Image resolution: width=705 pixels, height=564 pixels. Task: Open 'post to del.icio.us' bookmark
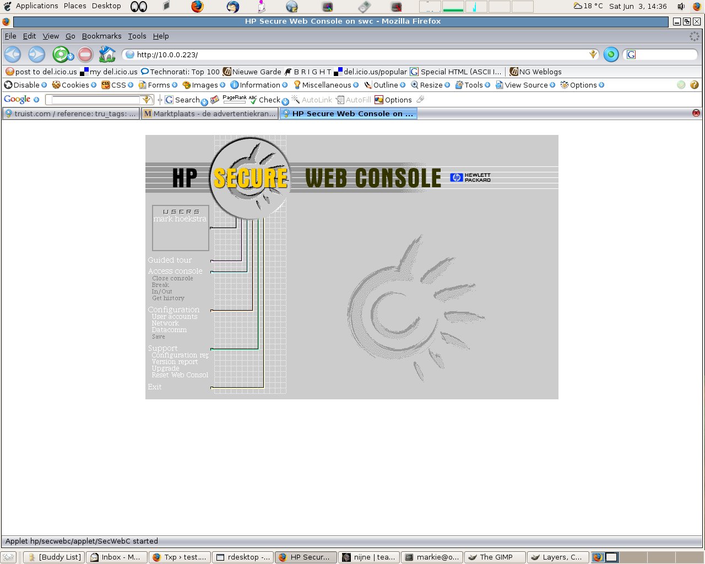pos(41,72)
